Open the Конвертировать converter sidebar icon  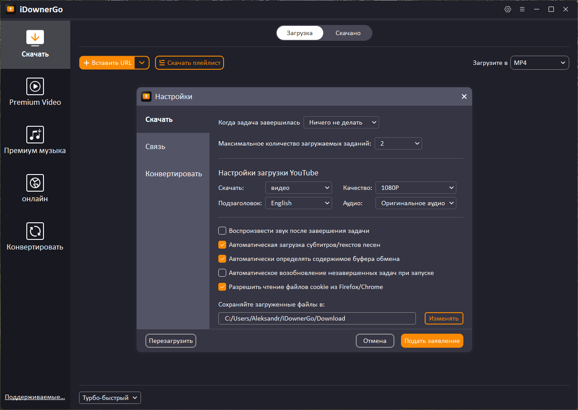click(35, 231)
